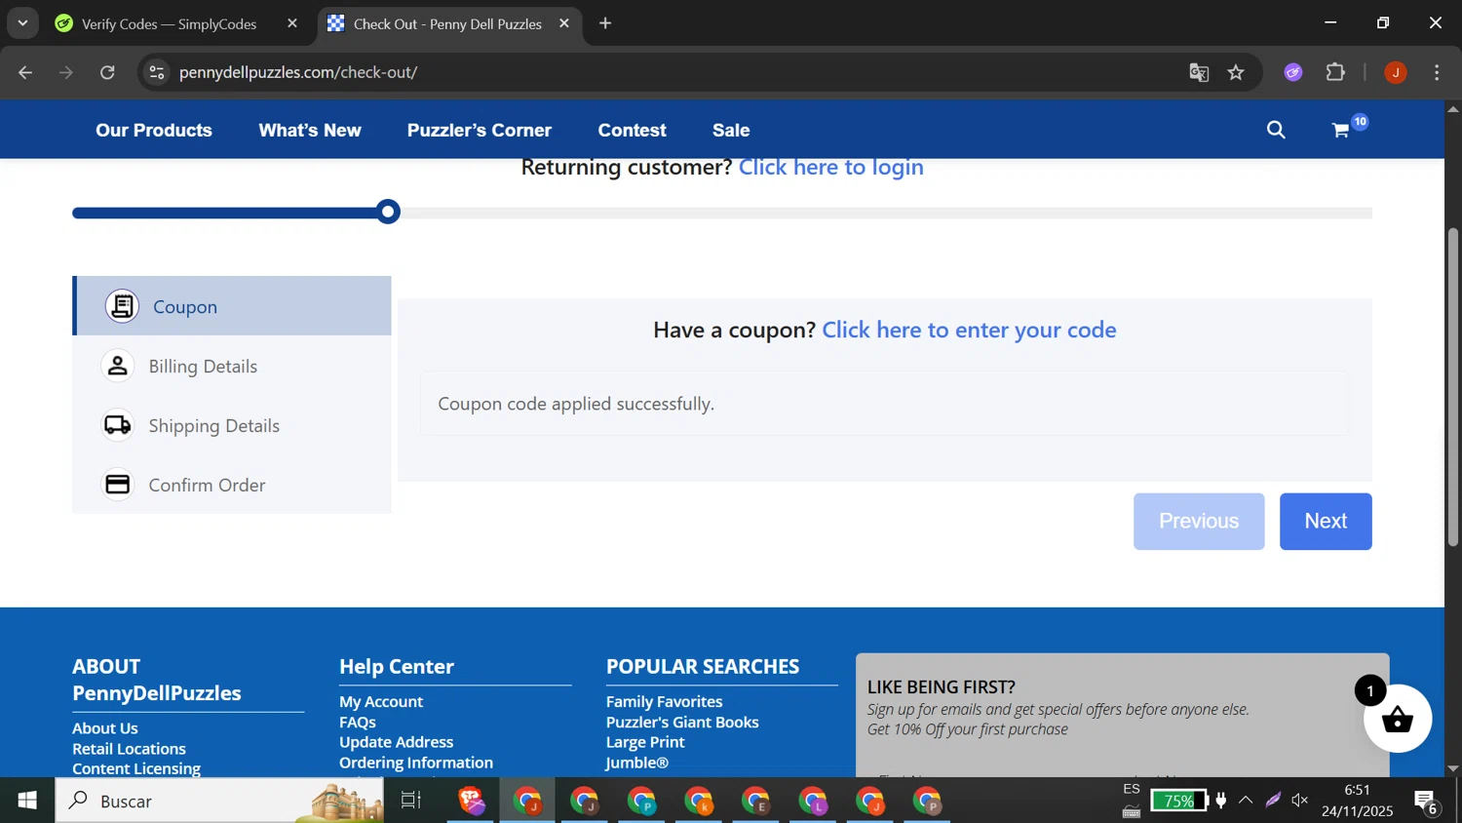1462x823 pixels.
Task: Click the Previous button
Action: point(1199,522)
